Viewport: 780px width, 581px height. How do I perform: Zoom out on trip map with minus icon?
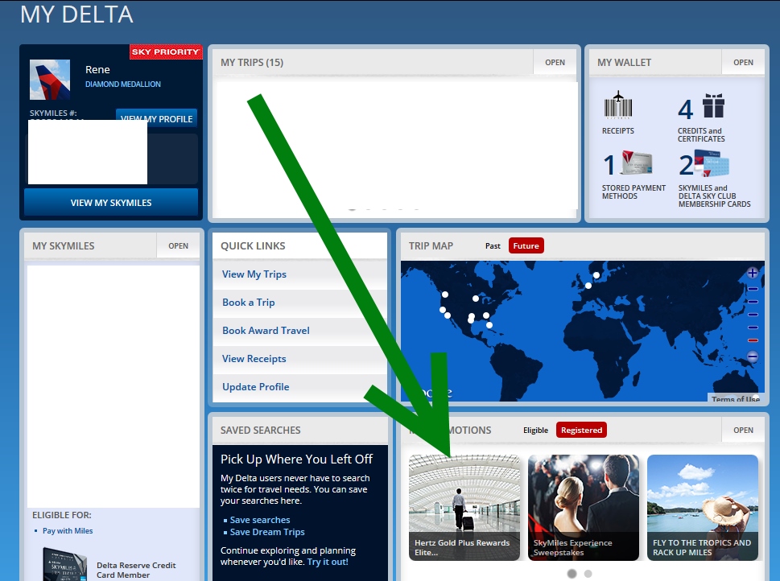click(753, 356)
